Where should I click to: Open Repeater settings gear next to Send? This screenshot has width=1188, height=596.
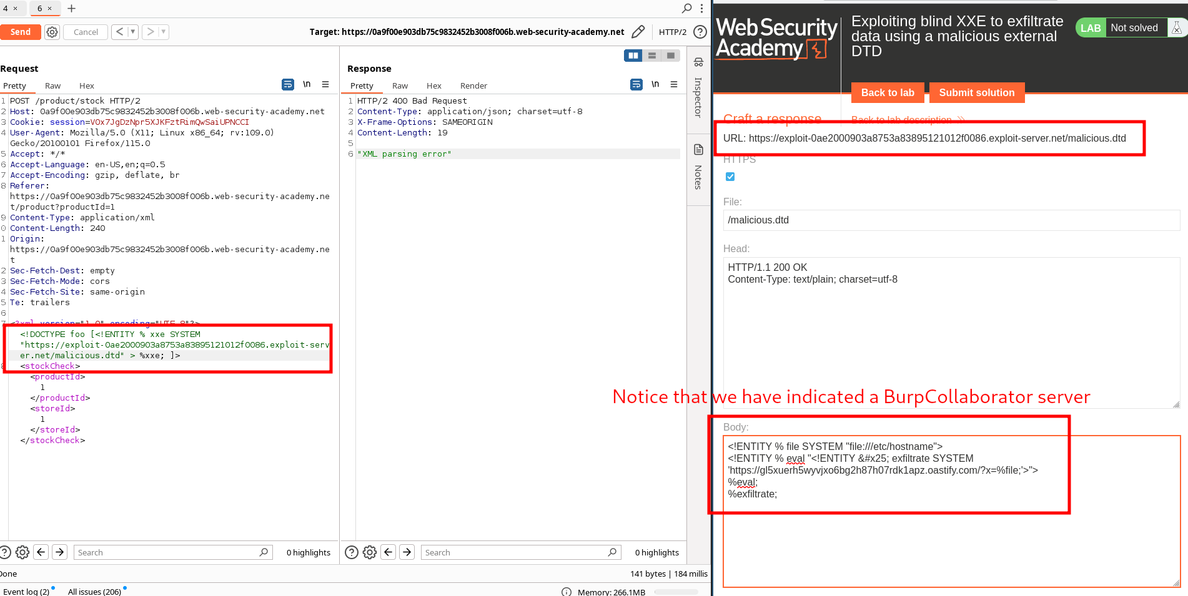(x=52, y=32)
